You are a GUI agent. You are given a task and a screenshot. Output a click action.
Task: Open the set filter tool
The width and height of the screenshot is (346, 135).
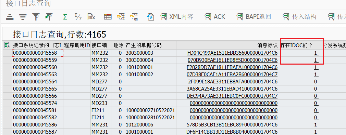(x=36, y=17)
